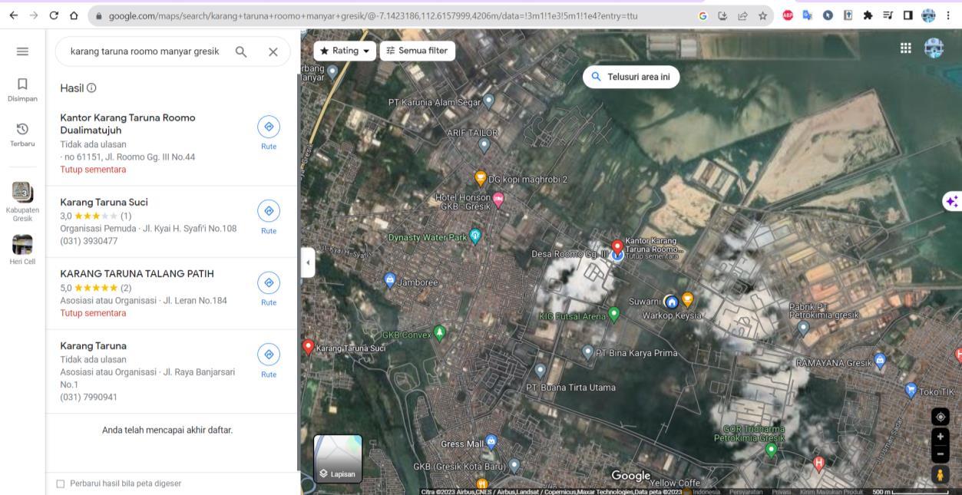962x495 pixels.
Task: Click the search magnifier icon
Action: coord(241,51)
